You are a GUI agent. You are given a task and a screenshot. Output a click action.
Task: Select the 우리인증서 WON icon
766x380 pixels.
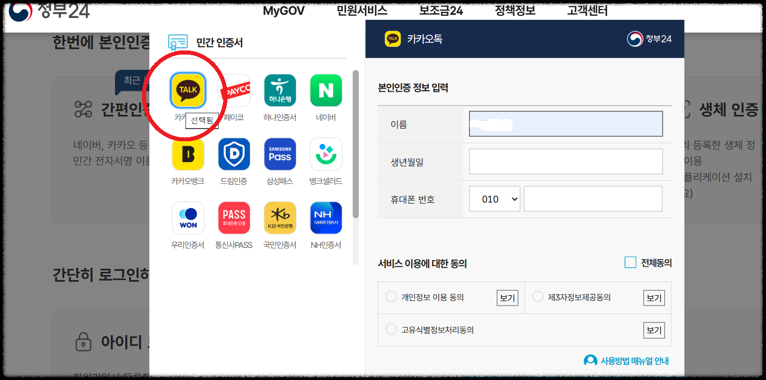point(188,218)
